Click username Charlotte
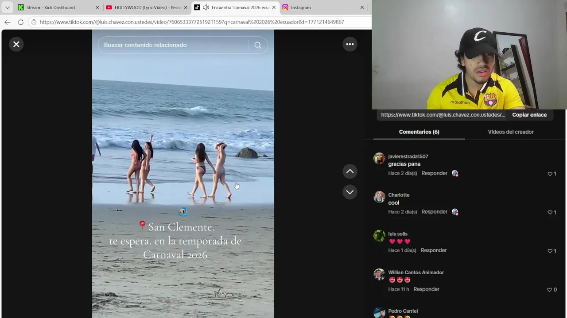The image size is (567, 318). pos(399,195)
